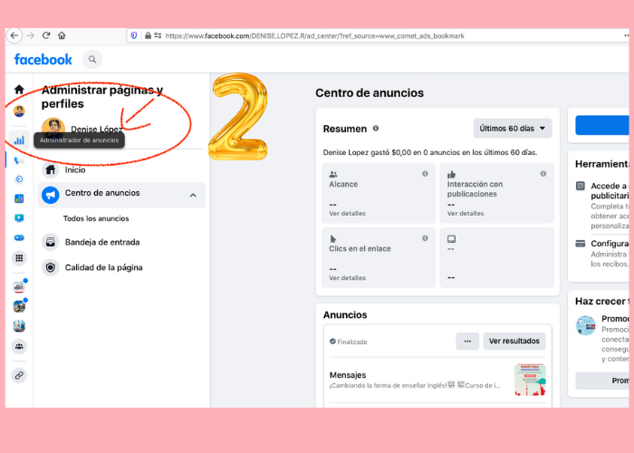Click the Alcance metric card

[379, 193]
